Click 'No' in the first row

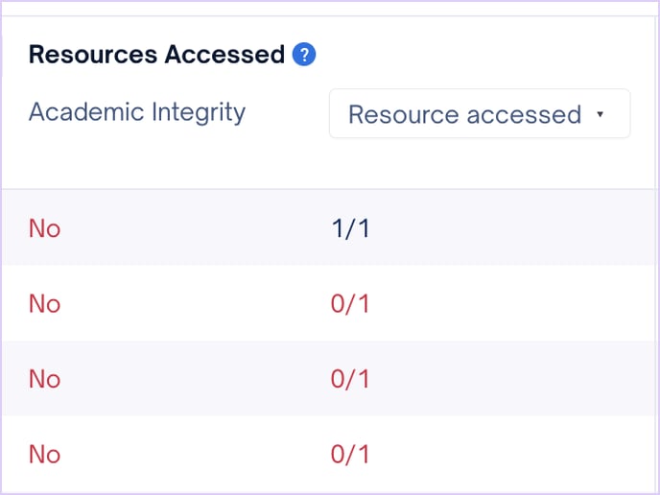click(x=45, y=228)
